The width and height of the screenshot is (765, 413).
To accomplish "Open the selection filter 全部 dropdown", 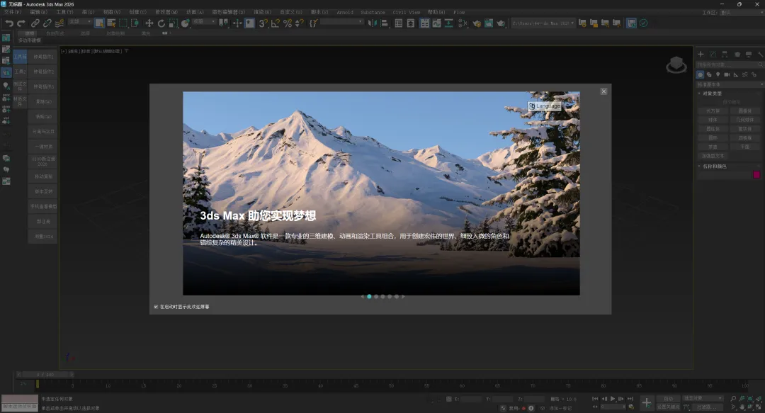I will click(x=80, y=22).
